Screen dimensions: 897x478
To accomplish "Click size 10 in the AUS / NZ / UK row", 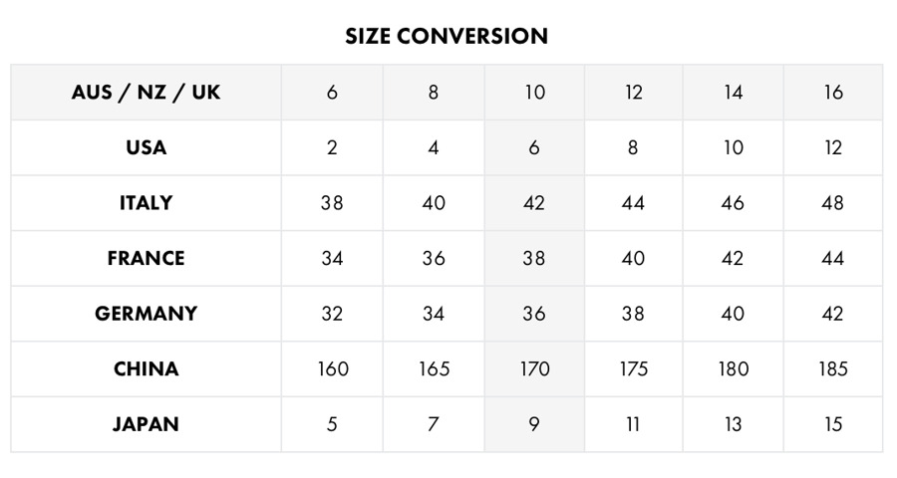I will [534, 93].
